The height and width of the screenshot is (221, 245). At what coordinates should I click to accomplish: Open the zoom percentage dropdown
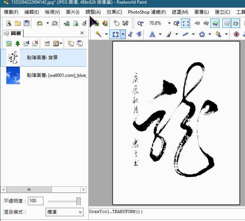coord(169,23)
